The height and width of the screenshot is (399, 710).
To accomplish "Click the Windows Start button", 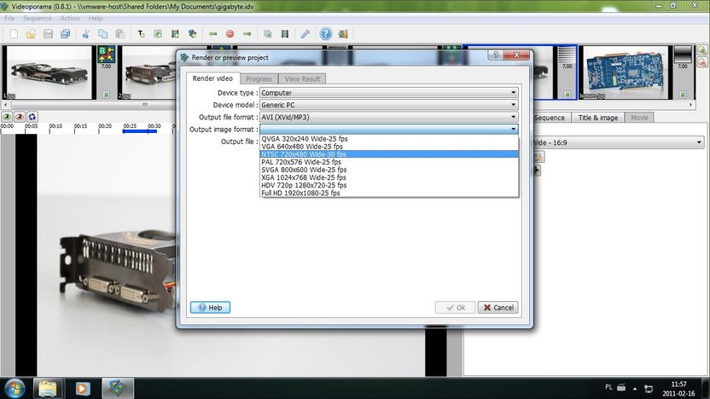I will 15,388.
